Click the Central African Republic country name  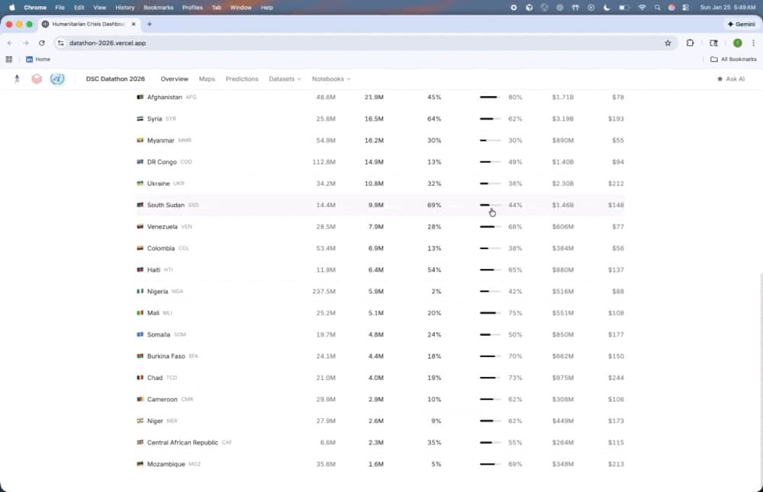point(182,442)
